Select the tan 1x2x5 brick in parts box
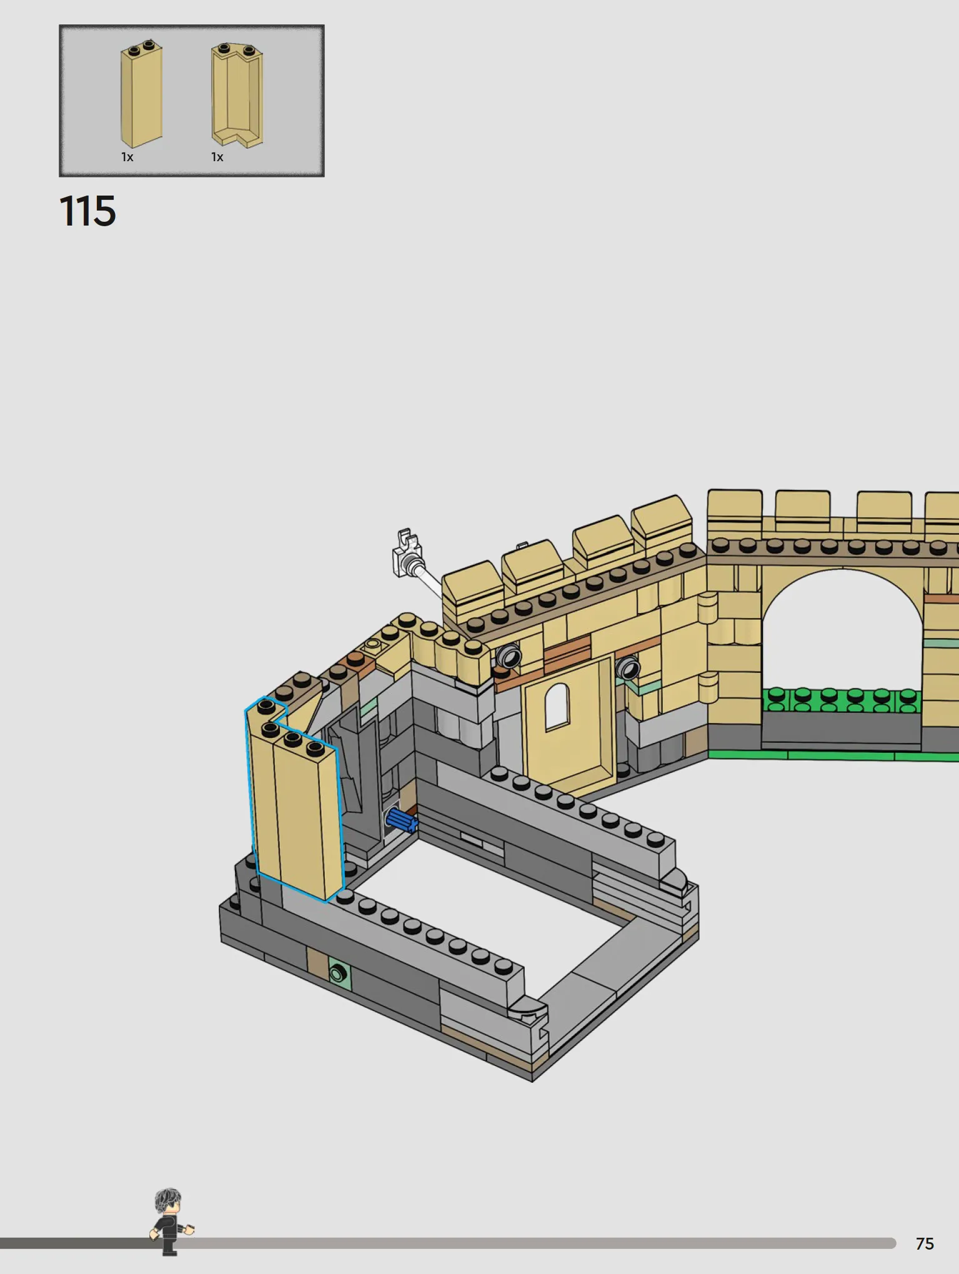The height and width of the screenshot is (1274, 959). 142,94
